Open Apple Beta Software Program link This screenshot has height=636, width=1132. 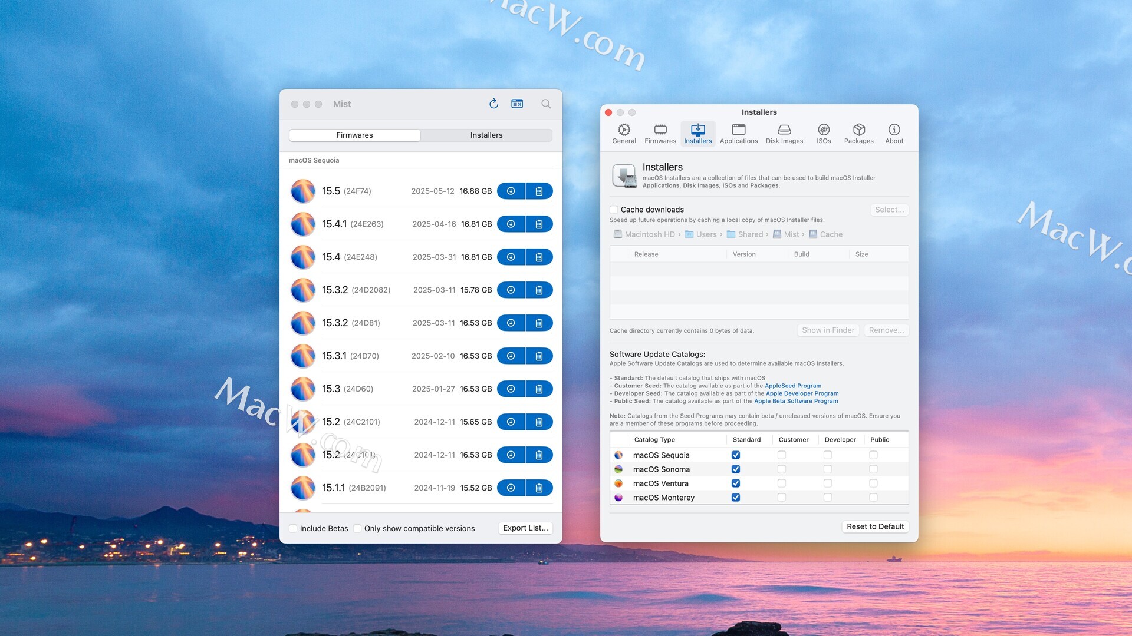[x=796, y=401]
